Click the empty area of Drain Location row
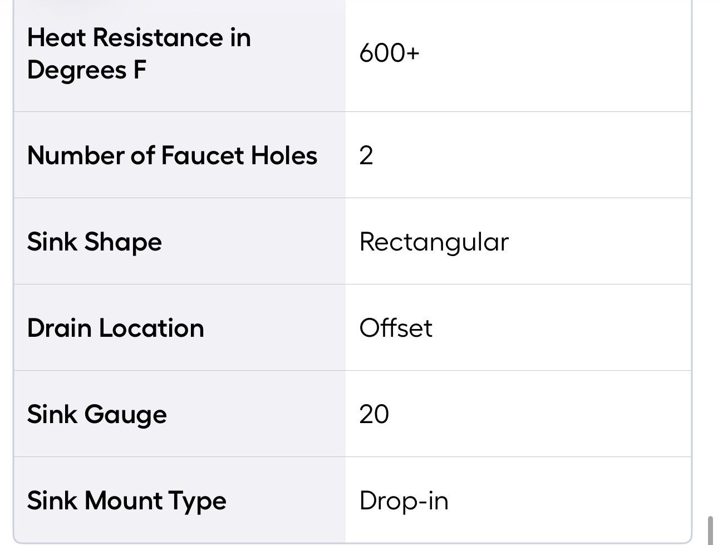This screenshot has width=718, height=545. click(x=562, y=327)
